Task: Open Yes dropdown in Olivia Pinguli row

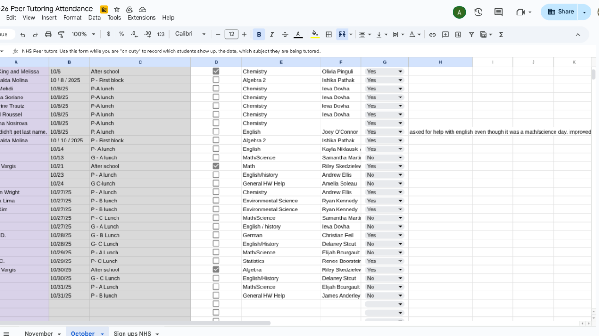Action: click(x=400, y=72)
